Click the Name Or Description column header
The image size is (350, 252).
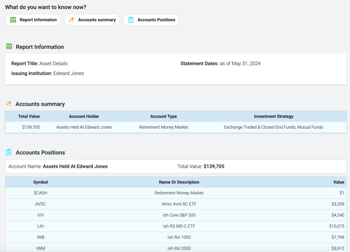click(x=179, y=182)
